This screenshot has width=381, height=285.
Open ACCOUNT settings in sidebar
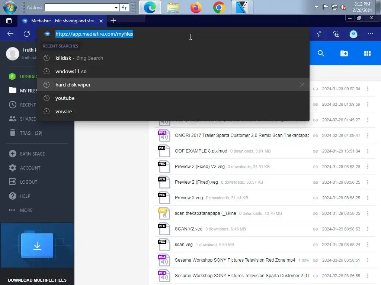(25, 168)
